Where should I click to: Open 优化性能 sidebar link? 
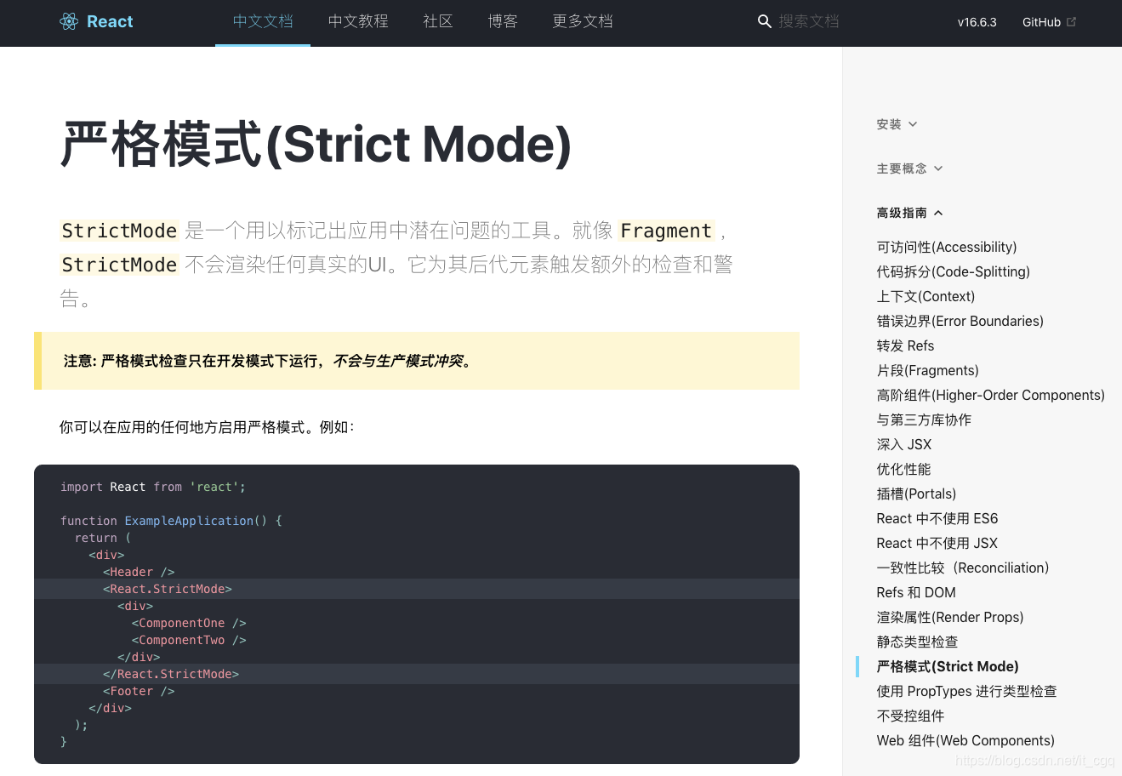pyautogui.click(x=903, y=469)
